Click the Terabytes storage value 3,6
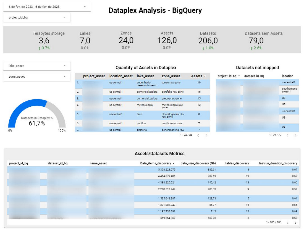The height and width of the screenshot is (231, 304). click(44, 41)
